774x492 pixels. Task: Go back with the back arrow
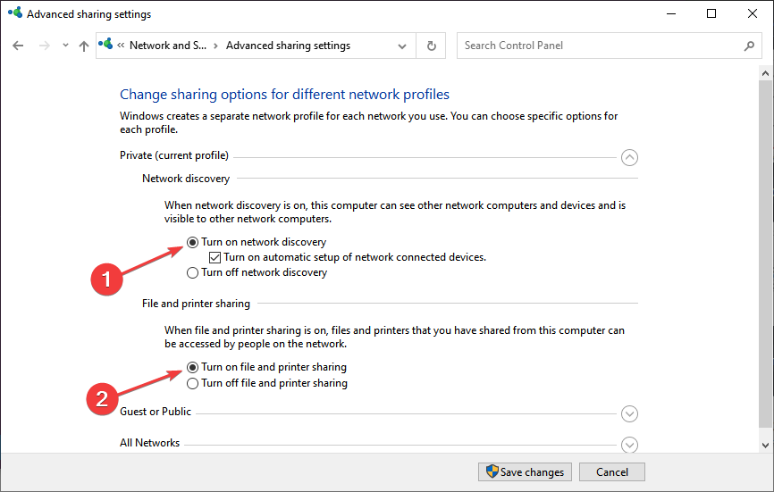pos(18,46)
